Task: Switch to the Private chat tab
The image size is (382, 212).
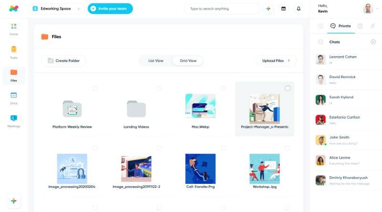Action: click(x=340, y=26)
